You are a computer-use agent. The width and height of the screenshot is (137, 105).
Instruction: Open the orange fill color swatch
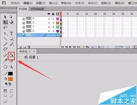click(10, 79)
